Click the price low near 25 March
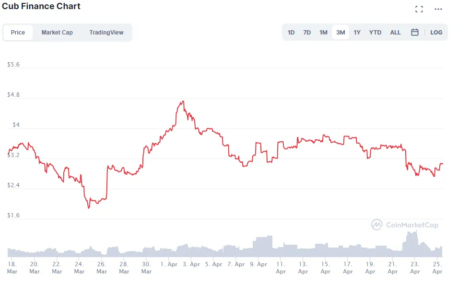This screenshot has width=458, height=283. [89, 207]
